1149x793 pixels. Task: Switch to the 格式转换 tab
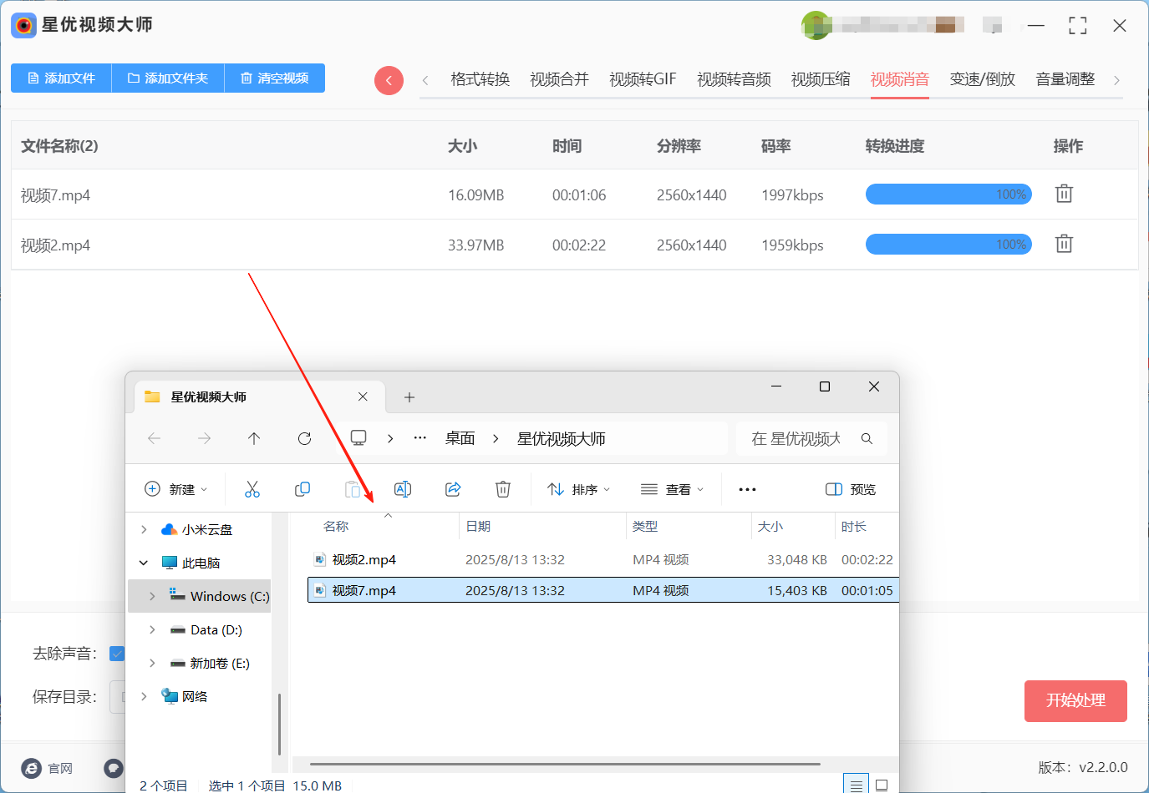tap(480, 79)
